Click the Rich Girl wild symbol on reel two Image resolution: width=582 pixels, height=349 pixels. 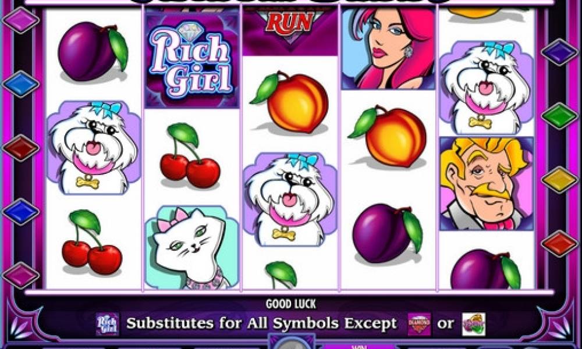pyautogui.click(x=192, y=59)
